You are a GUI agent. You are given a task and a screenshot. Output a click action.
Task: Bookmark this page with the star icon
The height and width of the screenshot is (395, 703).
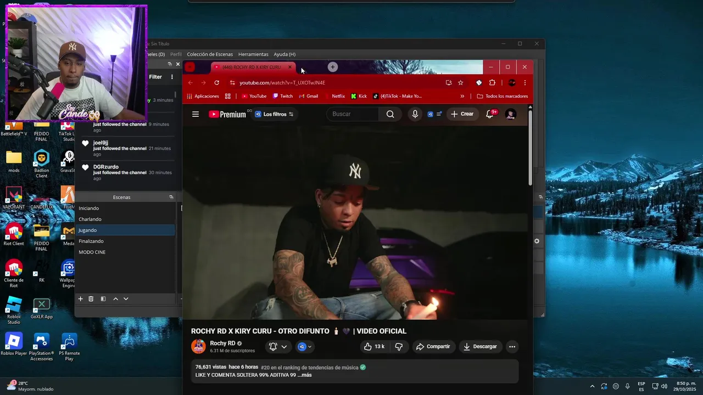461,83
